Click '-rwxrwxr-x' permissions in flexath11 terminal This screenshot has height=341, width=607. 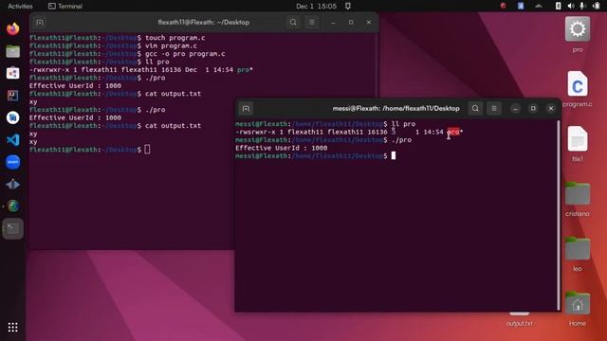click(x=49, y=69)
